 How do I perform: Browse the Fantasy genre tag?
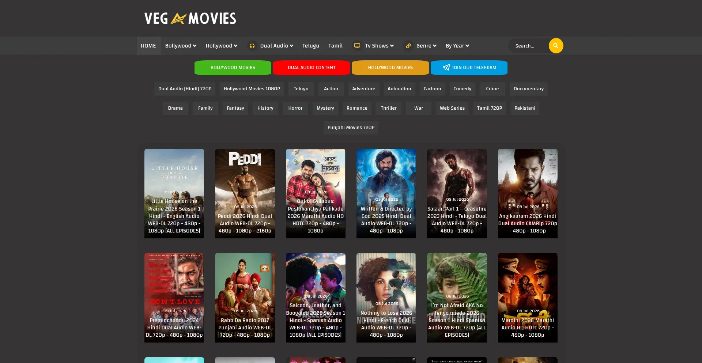(235, 108)
